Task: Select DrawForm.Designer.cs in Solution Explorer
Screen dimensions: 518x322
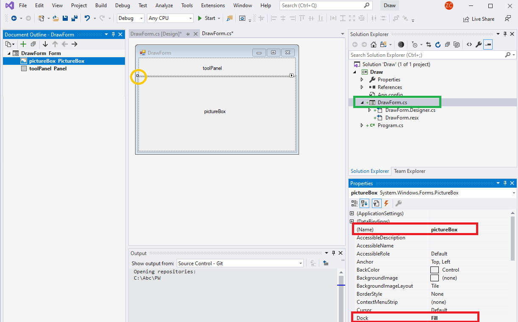Action: [410, 110]
